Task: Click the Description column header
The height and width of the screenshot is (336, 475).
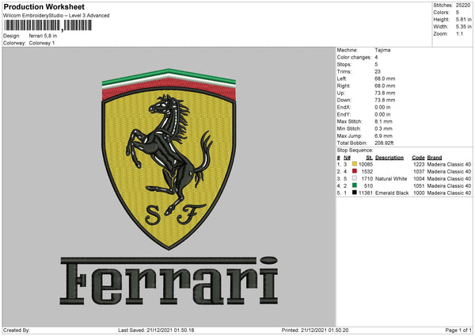Action: pos(389,158)
